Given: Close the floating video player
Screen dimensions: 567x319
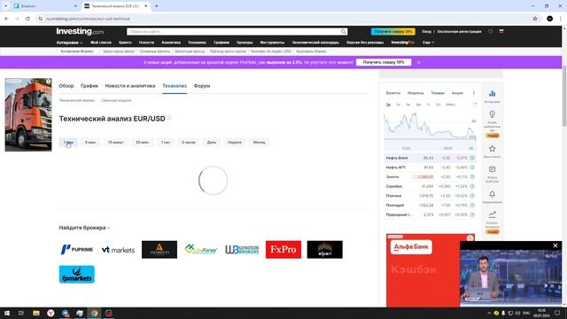Looking at the screenshot, I should pyautogui.click(x=555, y=245).
